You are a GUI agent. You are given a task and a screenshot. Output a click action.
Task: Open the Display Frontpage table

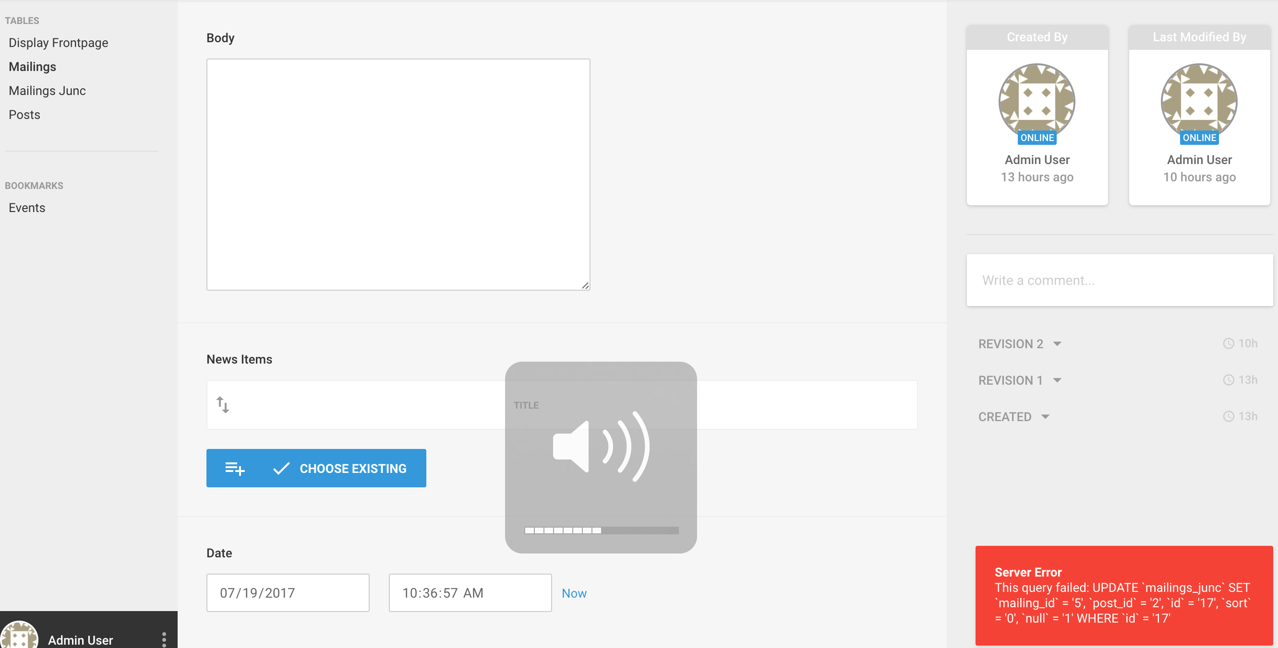click(59, 43)
